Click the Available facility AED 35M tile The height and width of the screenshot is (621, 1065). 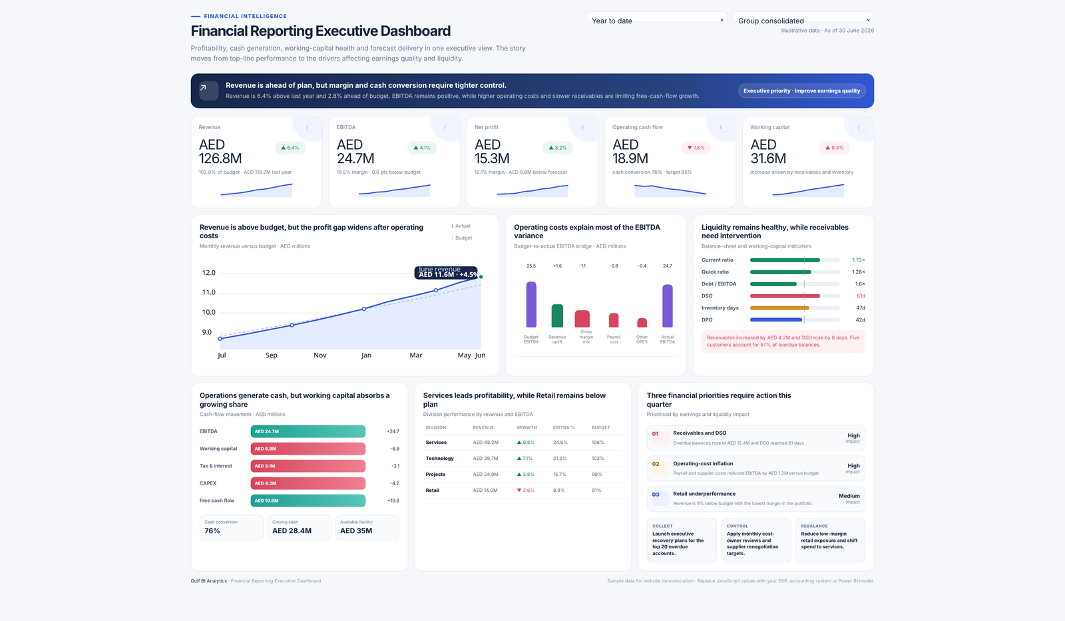(367, 527)
